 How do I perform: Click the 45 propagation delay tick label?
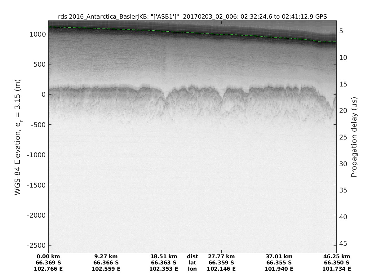point(343,244)
